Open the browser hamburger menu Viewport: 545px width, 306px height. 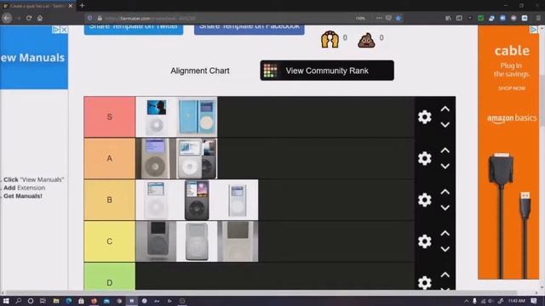[x=538, y=18]
